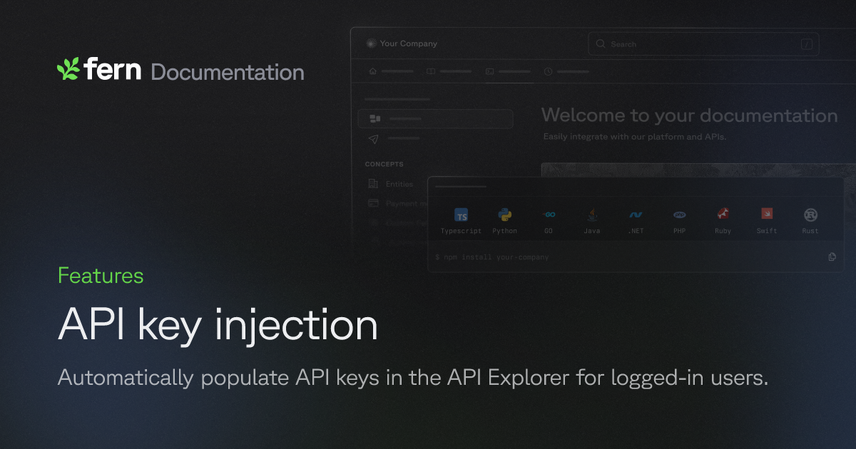Click the search magnifier icon

pyautogui.click(x=601, y=44)
